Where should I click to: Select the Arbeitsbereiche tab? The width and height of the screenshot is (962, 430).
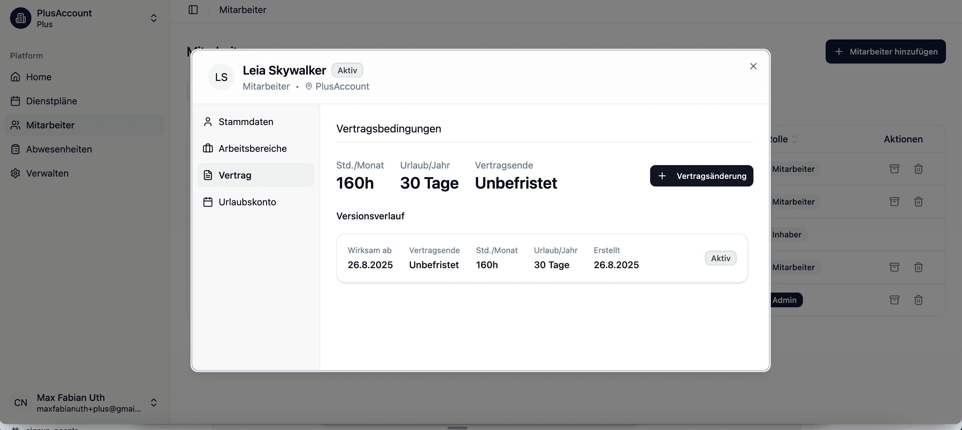[x=252, y=149]
